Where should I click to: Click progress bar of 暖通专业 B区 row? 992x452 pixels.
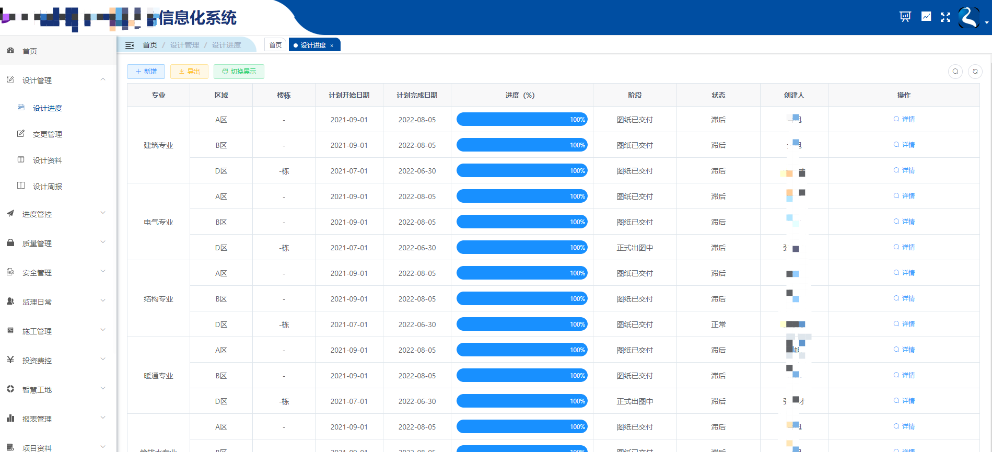(x=522, y=375)
